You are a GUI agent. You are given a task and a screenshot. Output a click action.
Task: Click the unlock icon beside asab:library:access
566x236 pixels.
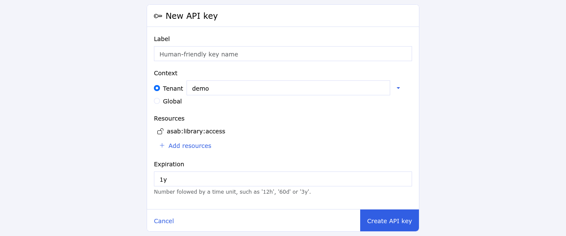160,131
